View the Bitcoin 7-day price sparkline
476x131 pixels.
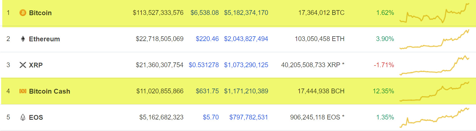click(434, 13)
